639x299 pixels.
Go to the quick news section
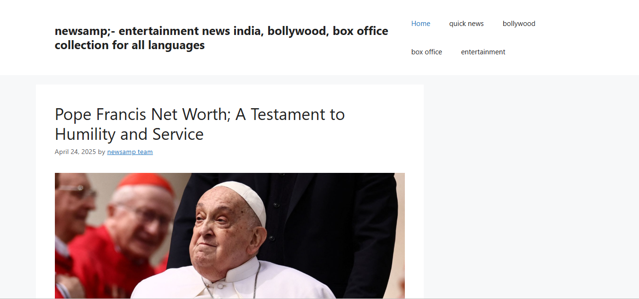click(x=466, y=24)
